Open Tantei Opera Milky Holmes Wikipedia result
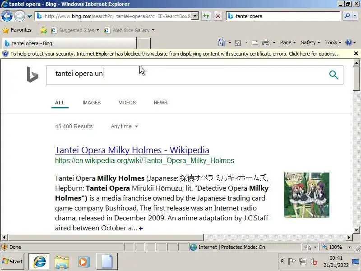 pos(132,150)
